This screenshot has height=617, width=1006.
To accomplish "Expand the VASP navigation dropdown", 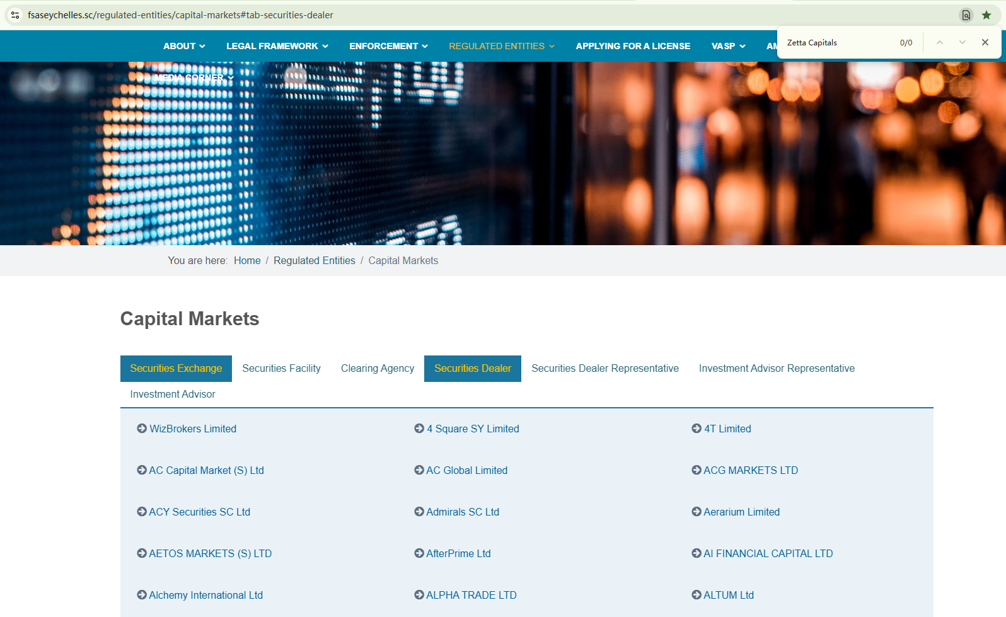I will pyautogui.click(x=728, y=46).
